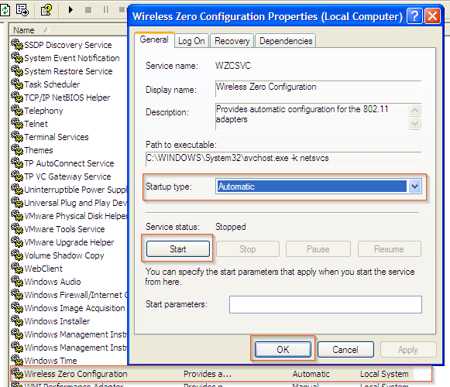Click the dialog title bar Help question button
The height and width of the screenshot is (387, 450).
click(x=414, y=16)
